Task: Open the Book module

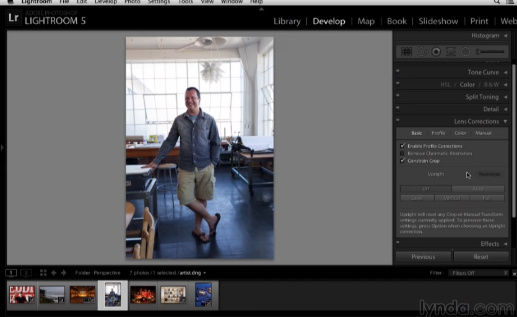Action: tap(397, 21)
